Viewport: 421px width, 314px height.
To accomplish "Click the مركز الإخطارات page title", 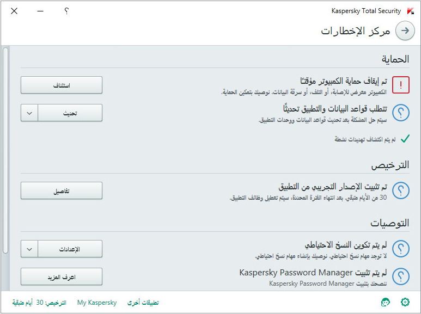I will [356, 31].
